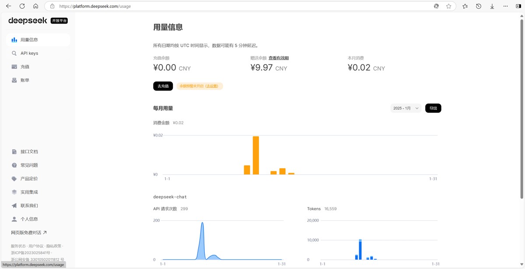Open the 2025 - 1月 month dropdown

[x=406, y=108]
